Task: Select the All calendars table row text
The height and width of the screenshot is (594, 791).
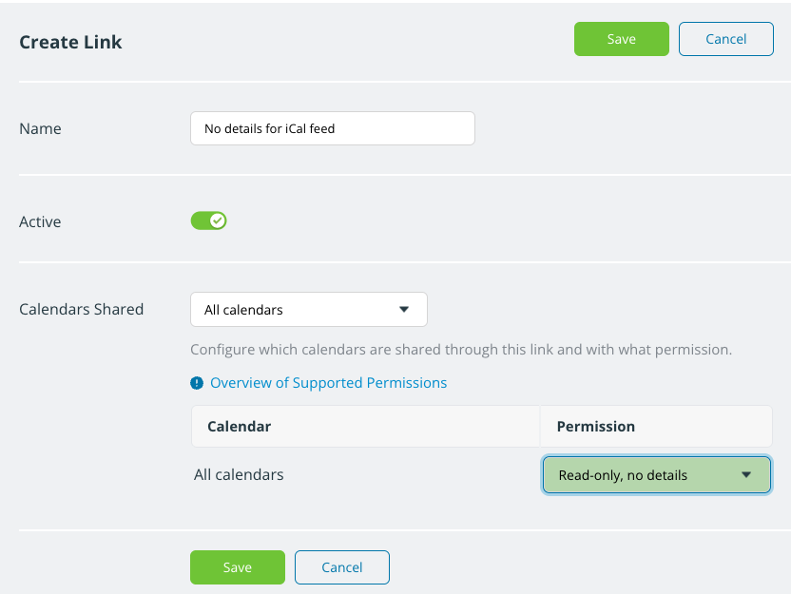Action: [x=239, y=474]
